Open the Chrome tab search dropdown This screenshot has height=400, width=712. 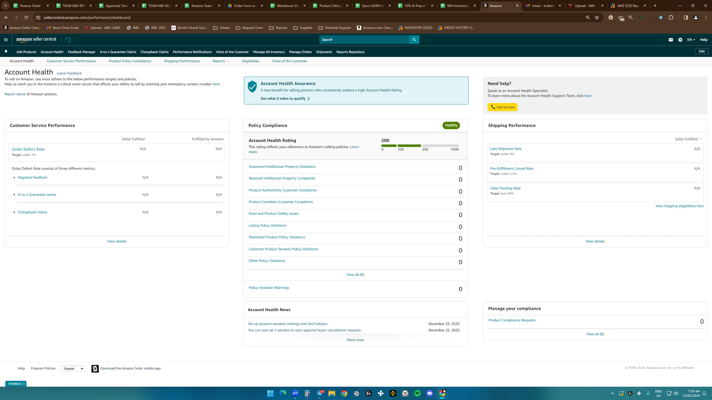(x=5, y=6)
